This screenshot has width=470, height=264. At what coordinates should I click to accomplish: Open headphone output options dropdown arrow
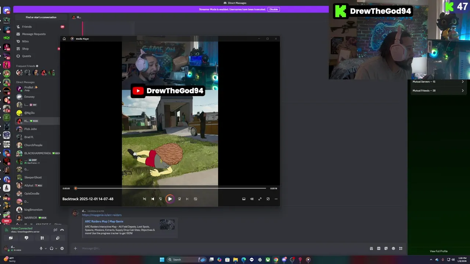pyautogui.click(x=56, y=249)
